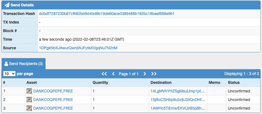Select the Send Recipients (3) tab
This screenshot has width=262, height=114.
click(x=23, y=64)
